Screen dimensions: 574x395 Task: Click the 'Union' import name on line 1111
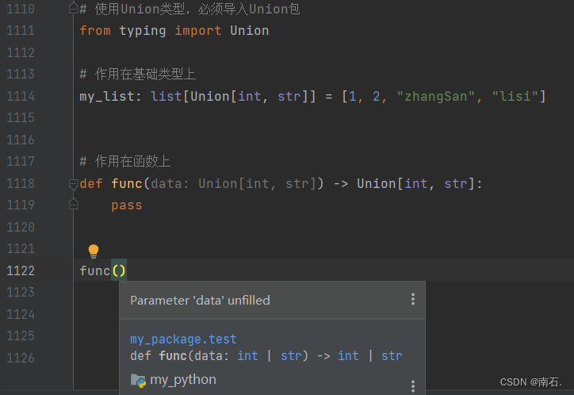pos(250,31)
